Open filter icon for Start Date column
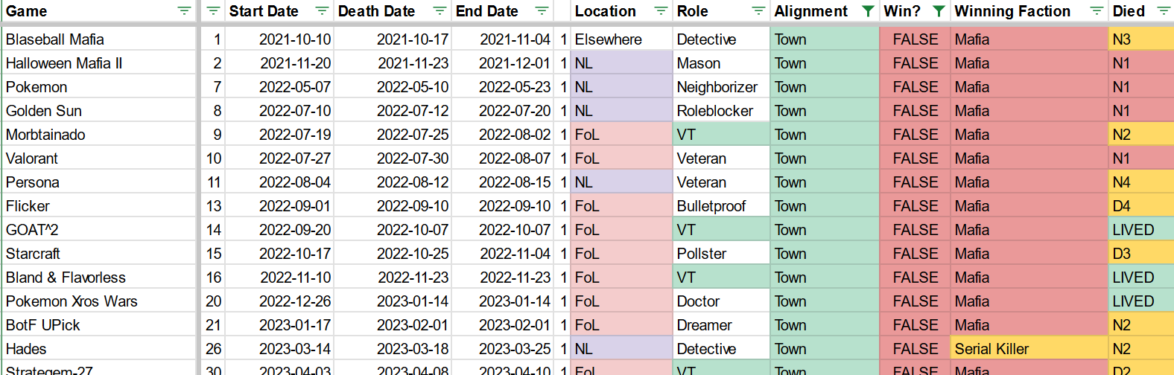Viewport: 1174px width, 375px height. tap(322, 11)
